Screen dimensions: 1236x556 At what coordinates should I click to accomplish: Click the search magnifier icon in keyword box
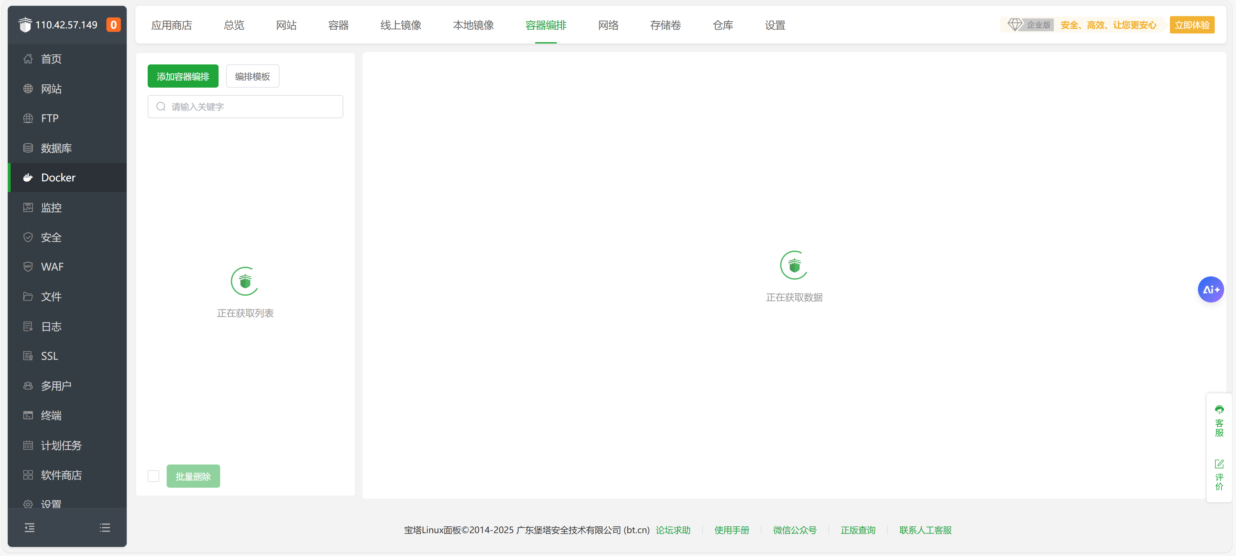coord(161,106)
